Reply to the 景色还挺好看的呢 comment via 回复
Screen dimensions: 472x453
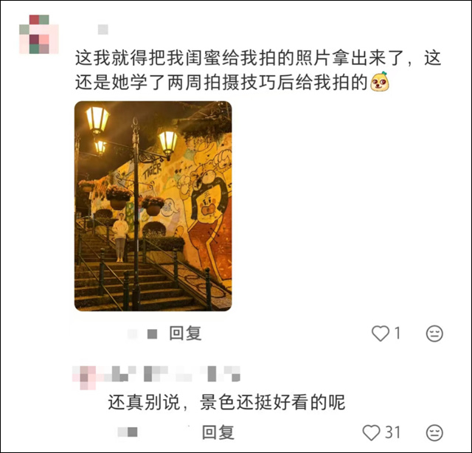pos(218,432)
